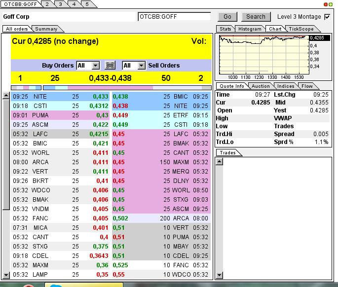Switch to window tab 5
The image size is (338, 287).
click(x=87, y=4)
